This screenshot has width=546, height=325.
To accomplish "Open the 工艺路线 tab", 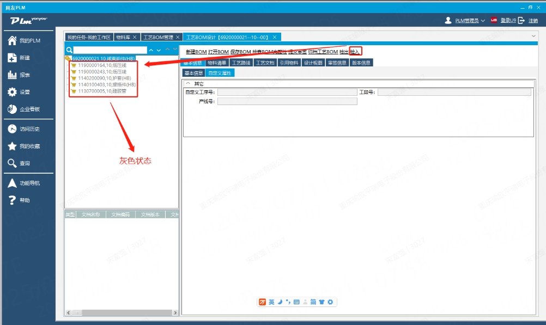I will [241, 63].
